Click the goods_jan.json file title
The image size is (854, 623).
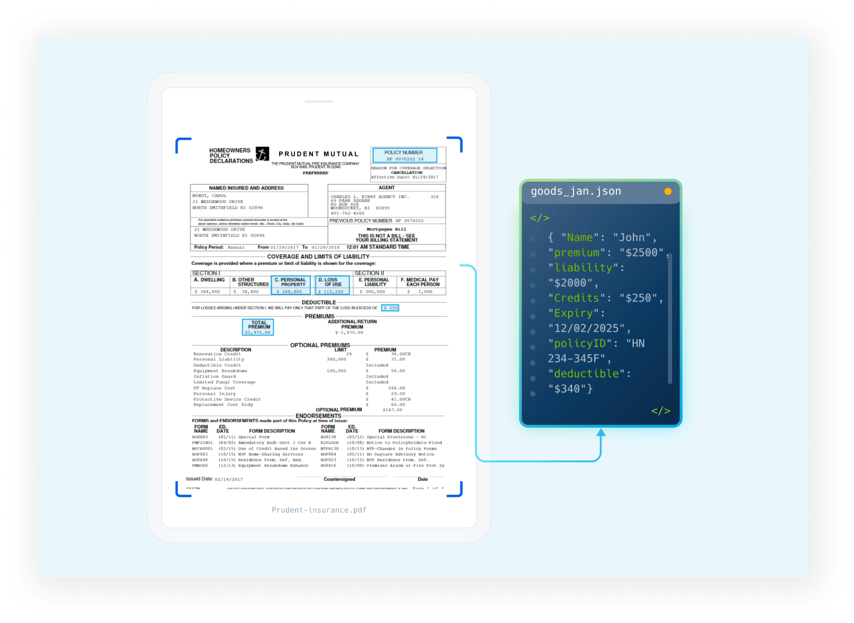tap(576, 191)
